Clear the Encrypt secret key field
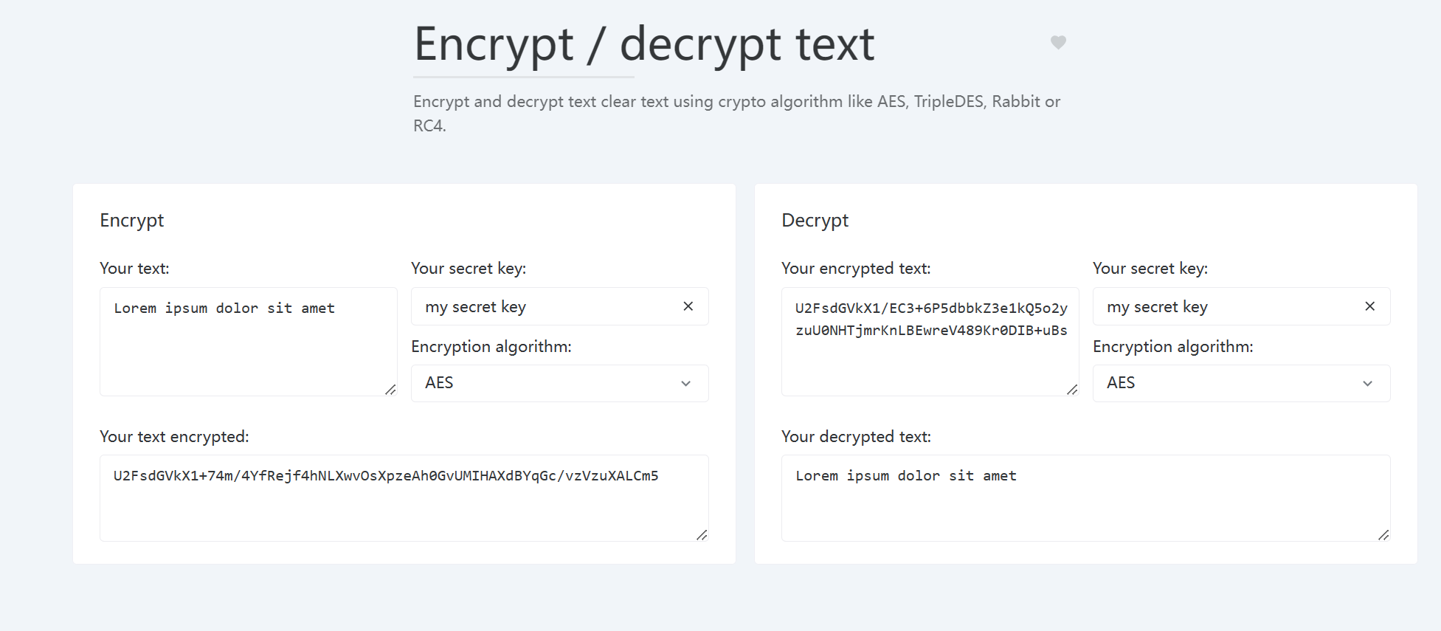The image size is (1441, 631). [x=688, y=306]
